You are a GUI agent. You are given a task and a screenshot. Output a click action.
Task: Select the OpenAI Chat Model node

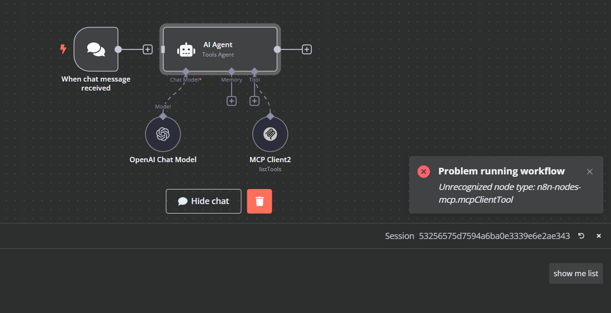point(163,134)
